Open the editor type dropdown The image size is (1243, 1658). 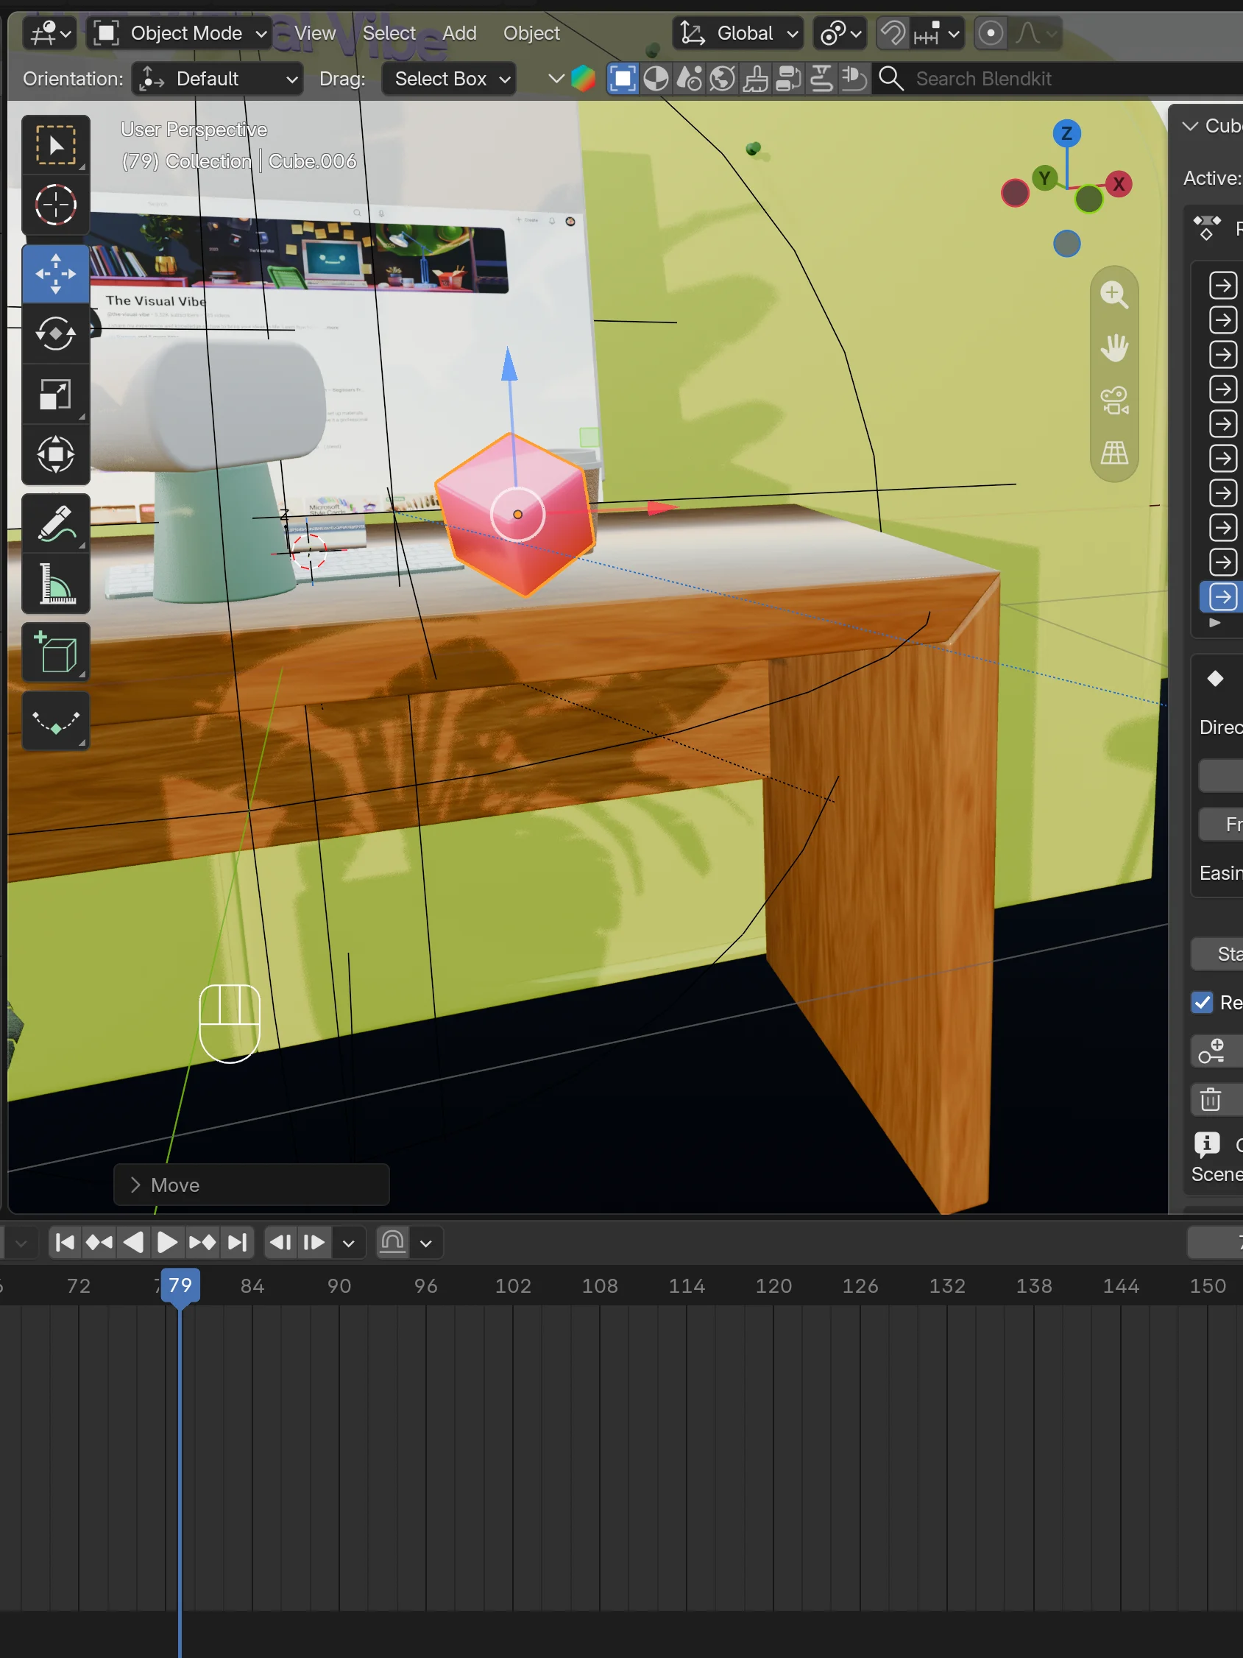coord(49,33)
